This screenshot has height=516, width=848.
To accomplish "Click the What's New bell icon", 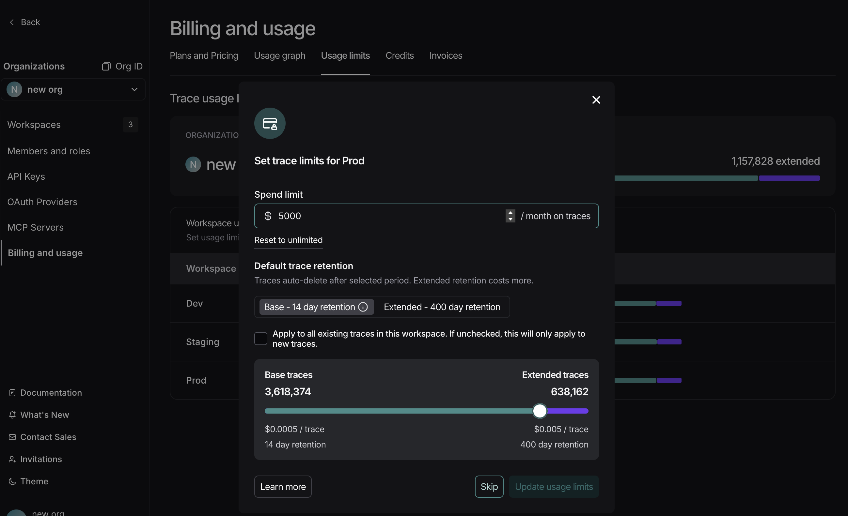I will pos(12,415).
